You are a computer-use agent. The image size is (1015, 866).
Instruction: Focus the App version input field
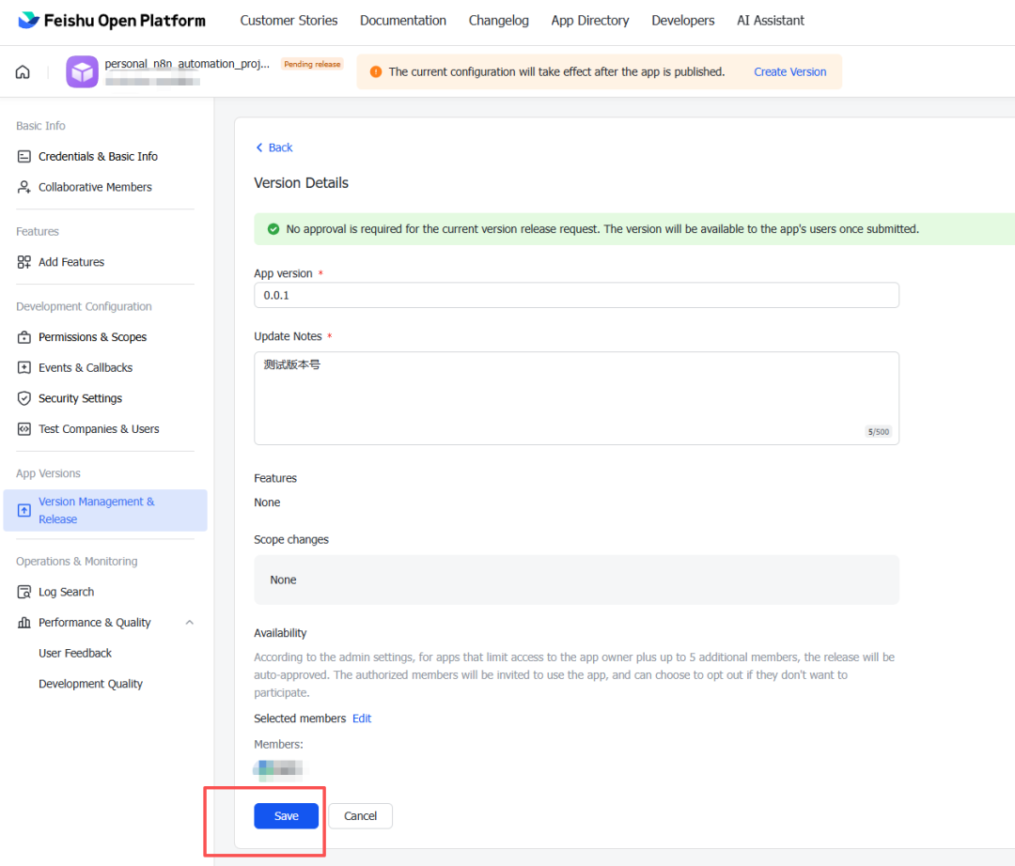pos(575,295)
